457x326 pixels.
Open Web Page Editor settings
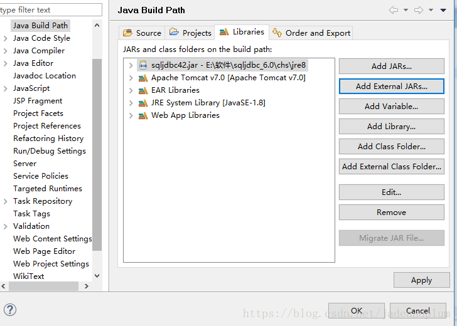tap(45, 251)
